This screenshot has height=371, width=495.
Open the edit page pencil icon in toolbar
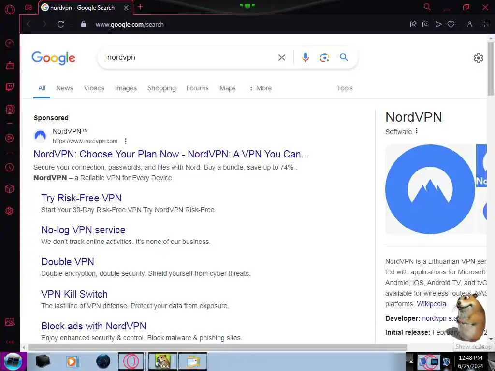click(x=413, y=24)
